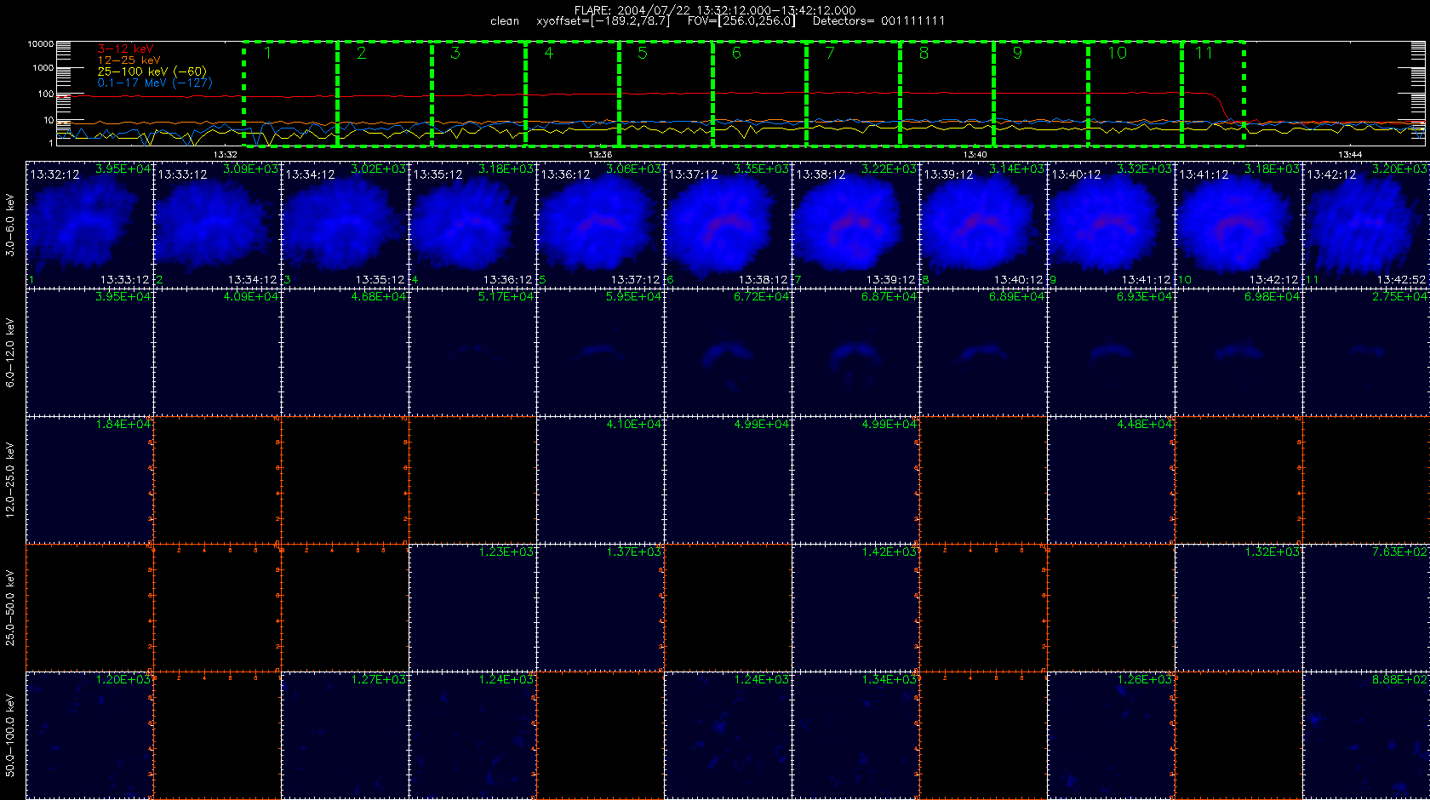
Task: Open 12.0-25.0 keV image labeled 1.84E+04
Action: point(89,480)
